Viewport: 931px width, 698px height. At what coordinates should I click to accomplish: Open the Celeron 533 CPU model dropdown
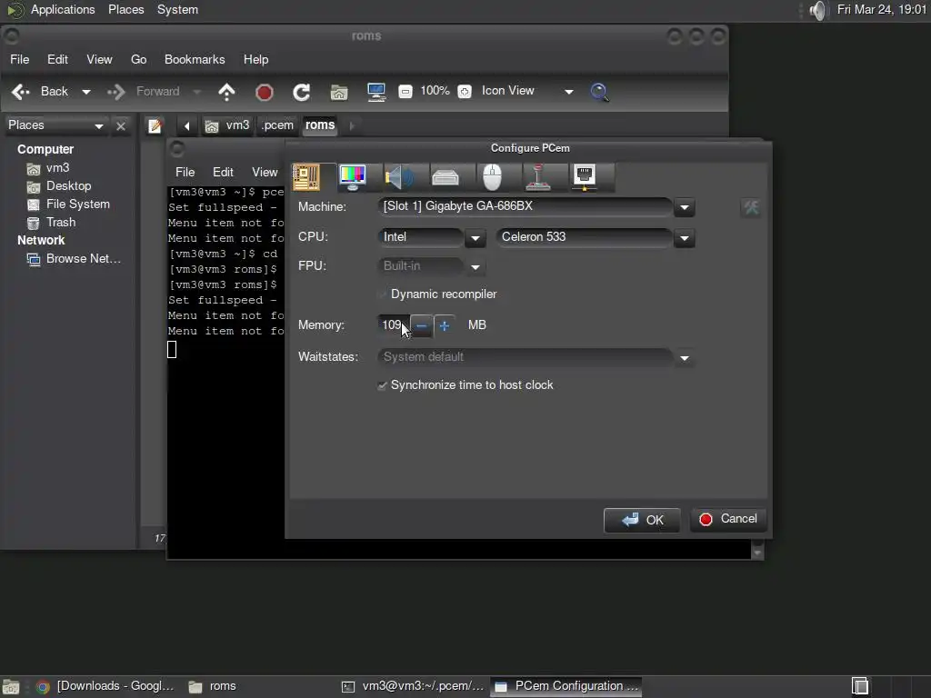tap(684, 238)
